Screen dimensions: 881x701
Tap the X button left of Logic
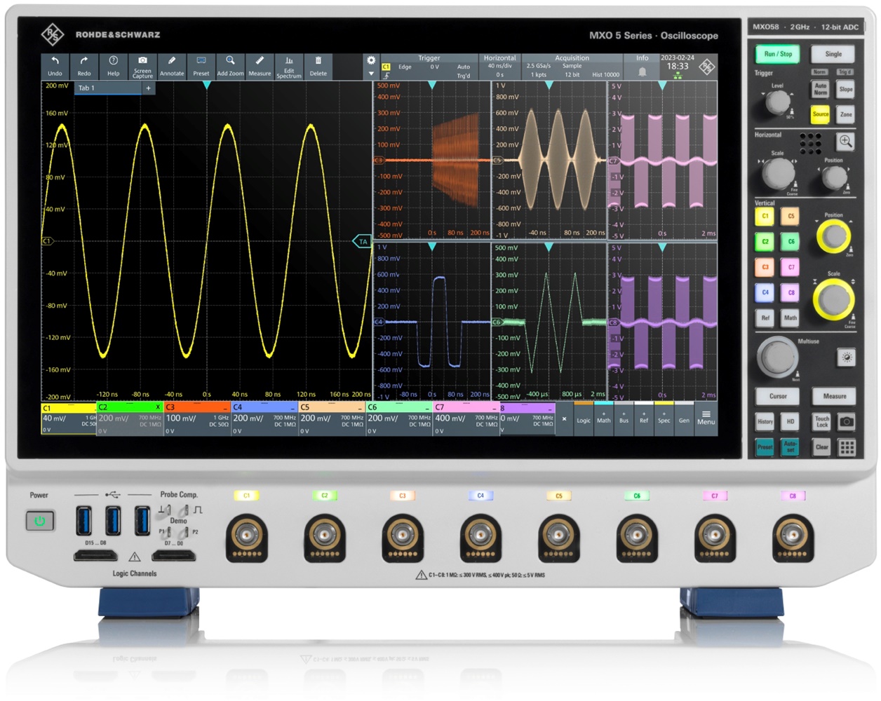click(564, 419)
